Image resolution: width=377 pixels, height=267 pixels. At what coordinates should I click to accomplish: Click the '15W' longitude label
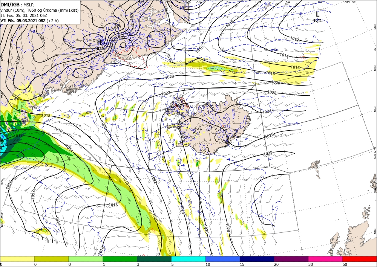(x=228, y=2)
